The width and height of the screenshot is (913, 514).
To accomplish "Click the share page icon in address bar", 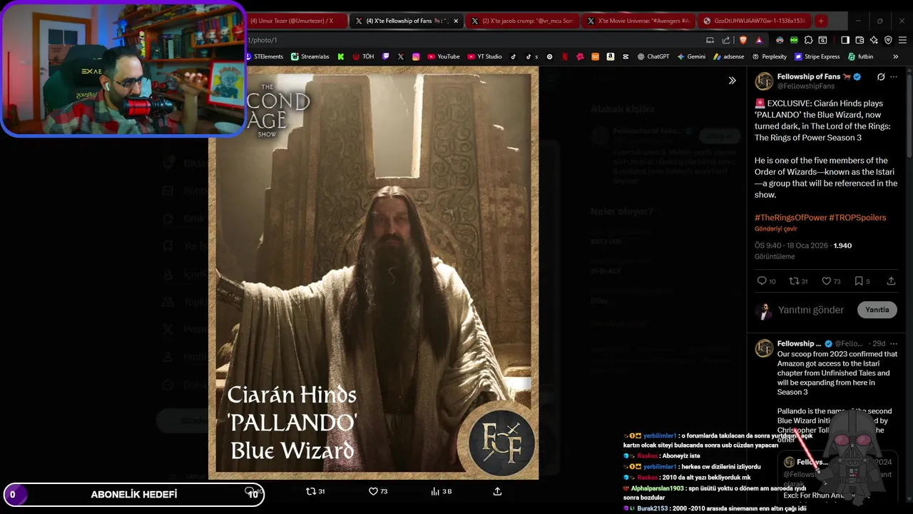I will coord(726,40).
